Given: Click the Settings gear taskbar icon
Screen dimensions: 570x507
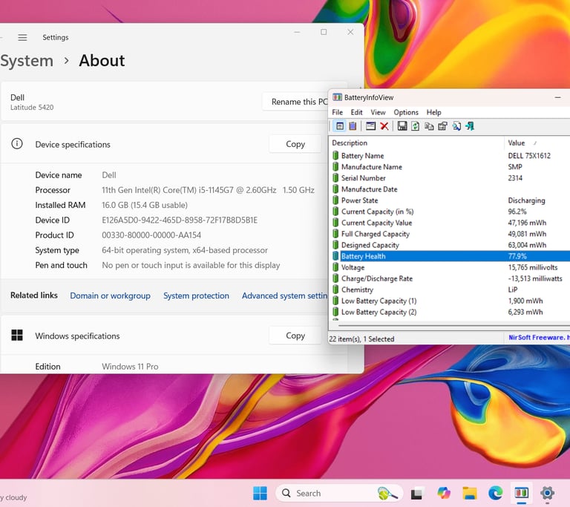Looking at the screenshot, I should coord(547,493).
